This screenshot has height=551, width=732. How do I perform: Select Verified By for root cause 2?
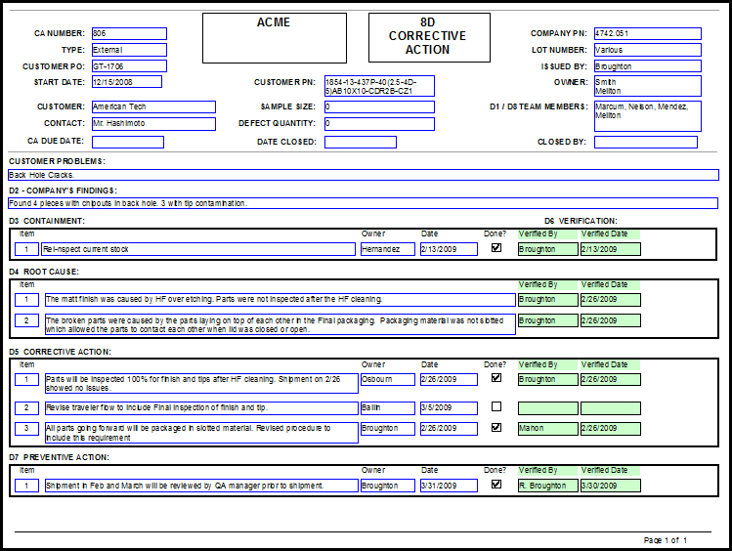pyautogui.click(x=548, y=320)
